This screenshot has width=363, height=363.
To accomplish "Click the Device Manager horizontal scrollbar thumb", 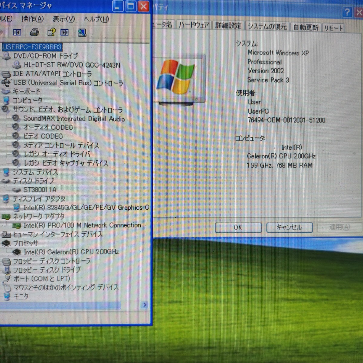I will (x=60, y=305).
